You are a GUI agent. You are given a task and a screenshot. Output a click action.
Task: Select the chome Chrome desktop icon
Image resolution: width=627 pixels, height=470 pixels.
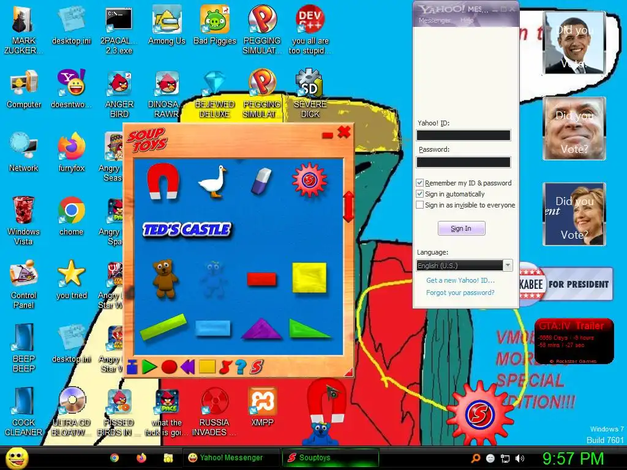tap(71, 217)
